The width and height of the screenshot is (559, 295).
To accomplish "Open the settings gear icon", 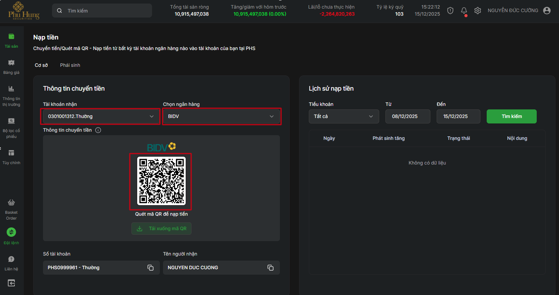I will point(477,11).
